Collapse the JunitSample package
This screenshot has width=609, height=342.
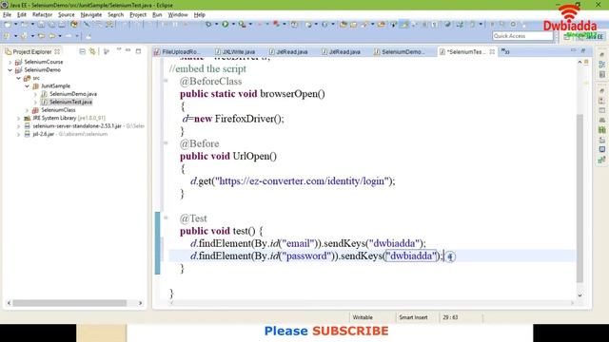click(28, 86)
